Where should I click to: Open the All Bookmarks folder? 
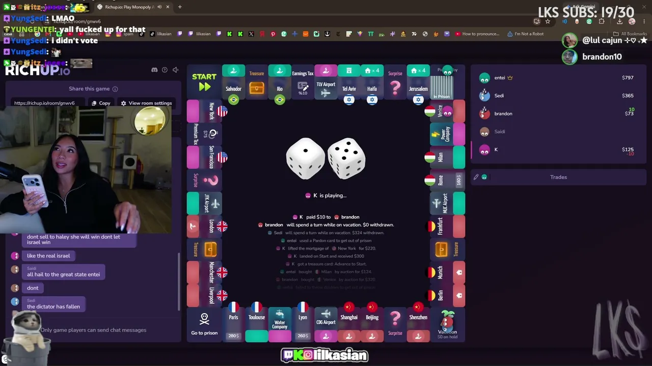[631, 34]
